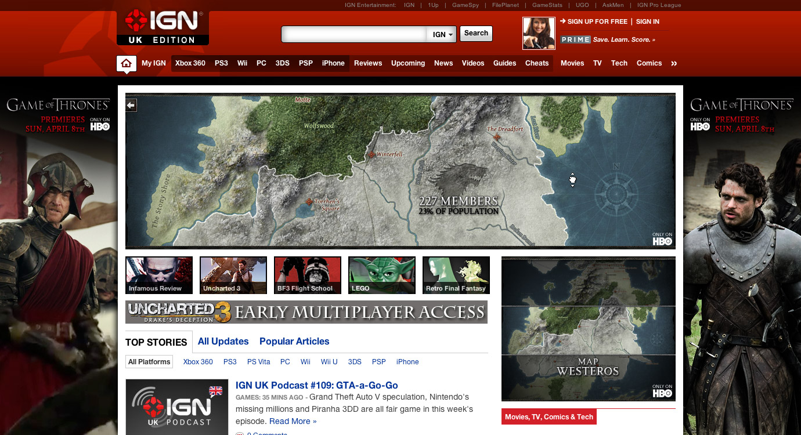
Task: Click Movies, TV, Comics & Tech header
Action: coord(549,417)
